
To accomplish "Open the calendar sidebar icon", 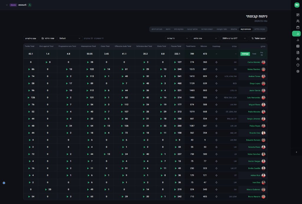I will [298, 27].
